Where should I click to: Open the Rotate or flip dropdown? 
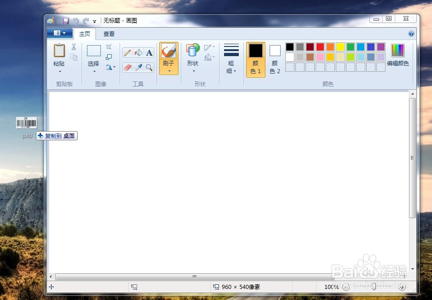(110, 67)
